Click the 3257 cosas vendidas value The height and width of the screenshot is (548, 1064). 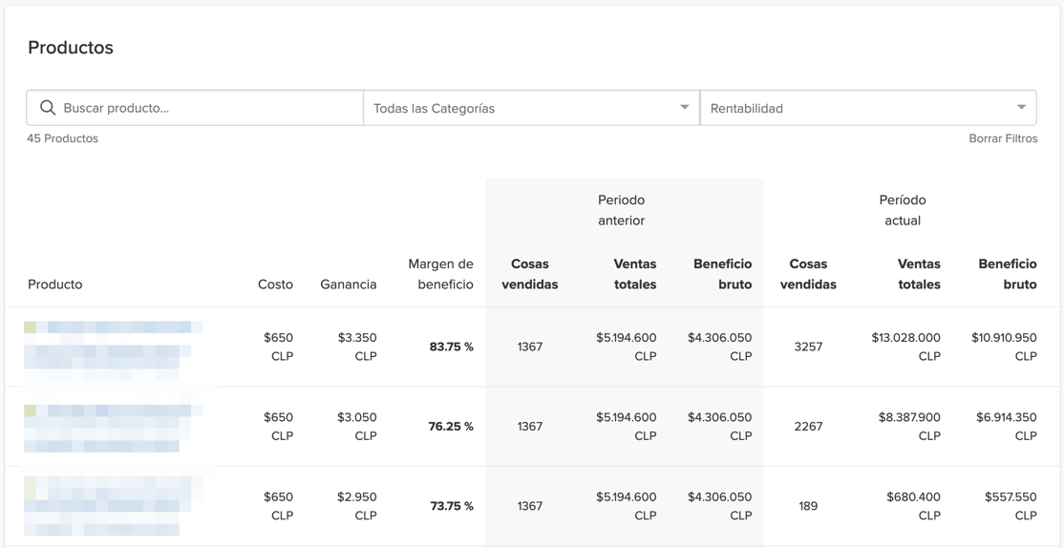click(808, 347)
